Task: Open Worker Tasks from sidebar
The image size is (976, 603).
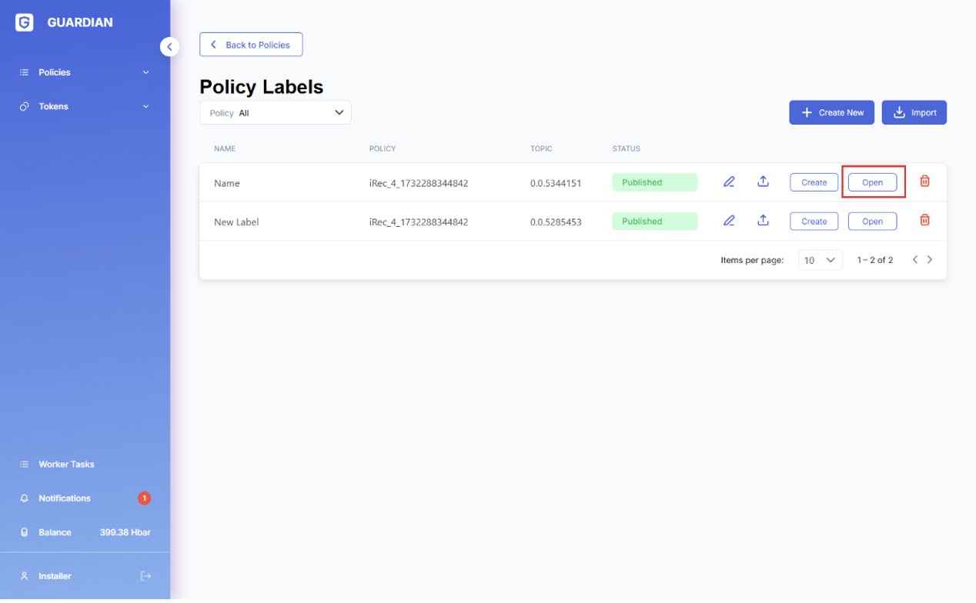Action: [66, 465]
